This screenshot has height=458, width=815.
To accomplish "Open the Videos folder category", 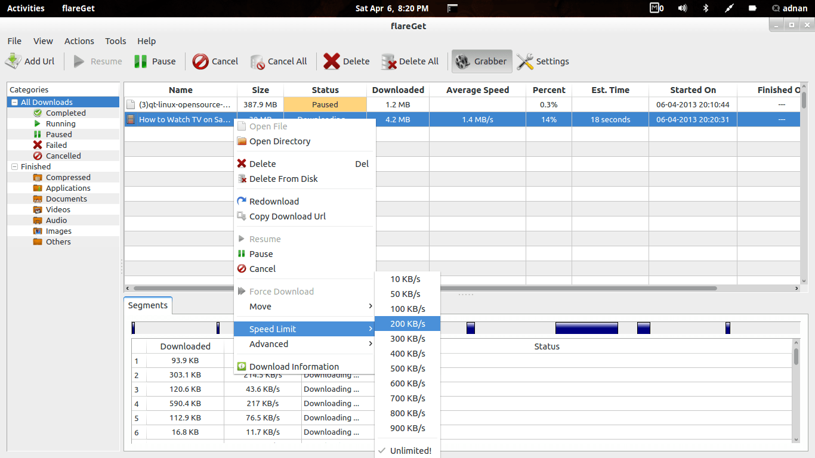I will point(58,209).
